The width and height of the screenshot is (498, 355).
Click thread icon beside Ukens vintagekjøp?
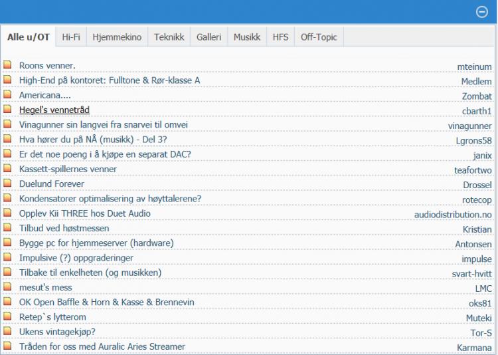(x=7, y=331)
